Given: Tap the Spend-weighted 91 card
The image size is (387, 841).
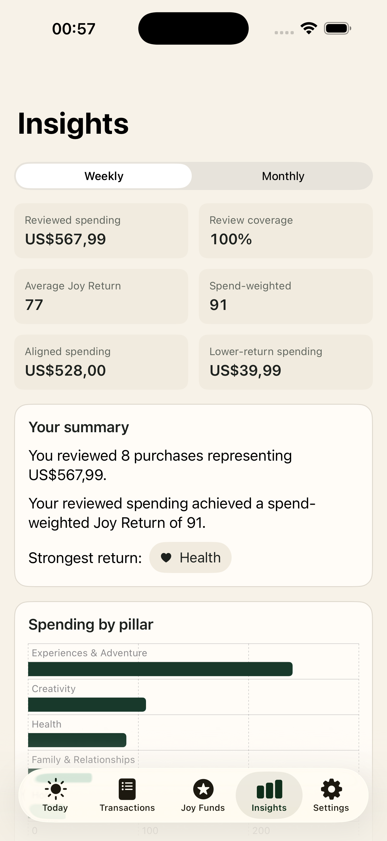Looking at the screenshot, I should pos(286,296).
